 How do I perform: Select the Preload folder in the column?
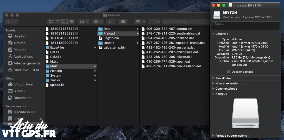pos(118,34)
